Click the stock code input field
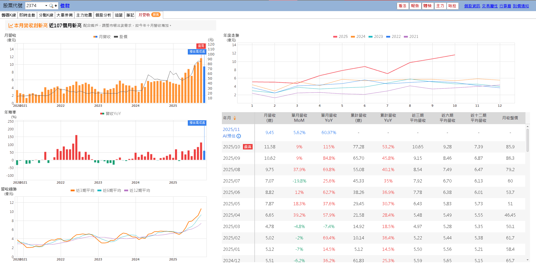 point(34,6)
